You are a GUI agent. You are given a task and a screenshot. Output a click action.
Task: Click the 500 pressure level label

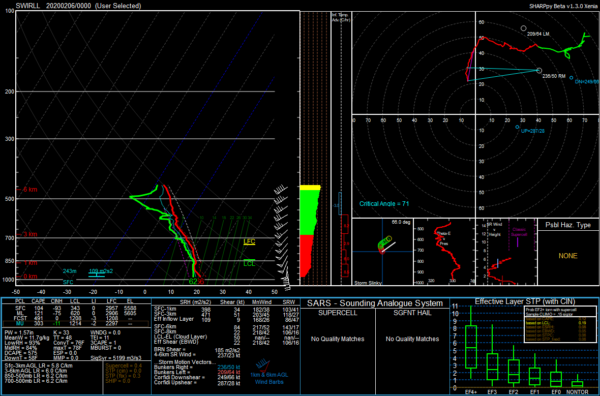click(10, 199)
